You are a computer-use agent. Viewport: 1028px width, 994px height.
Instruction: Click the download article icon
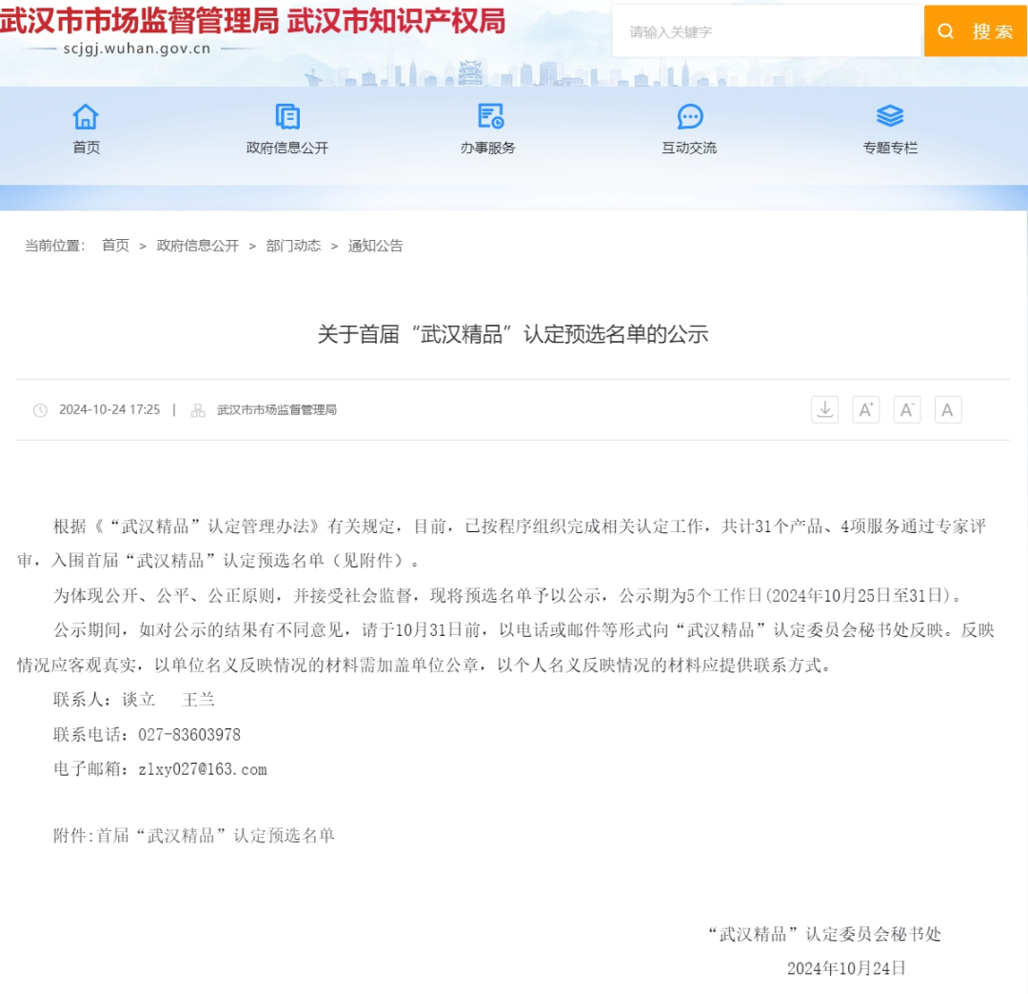[x=824, y=409]
